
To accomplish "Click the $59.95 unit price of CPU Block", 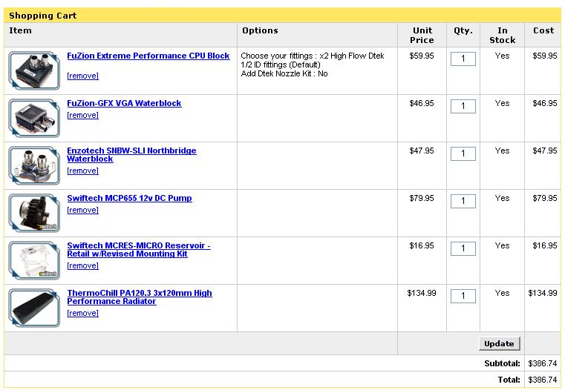I will (x=422, y=56).
